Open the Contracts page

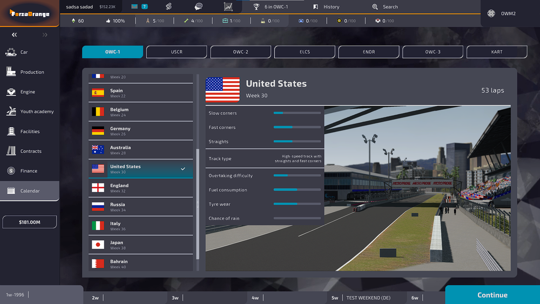30,151
